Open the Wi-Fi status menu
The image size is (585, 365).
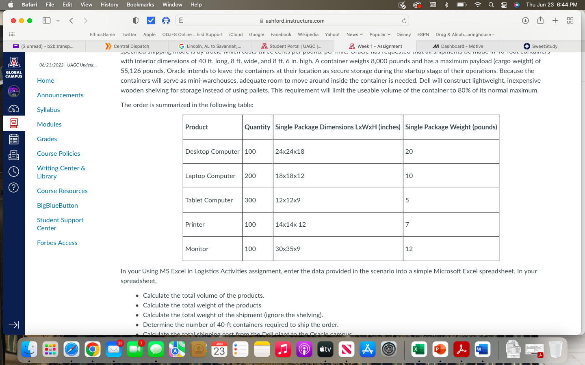point(478,4)
